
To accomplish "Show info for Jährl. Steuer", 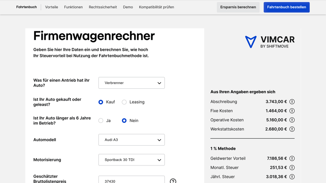I will click(292, 177).
